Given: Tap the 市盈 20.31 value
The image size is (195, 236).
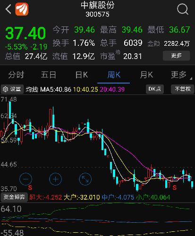Looking at the screenshot, I should [x=133, y=56].
